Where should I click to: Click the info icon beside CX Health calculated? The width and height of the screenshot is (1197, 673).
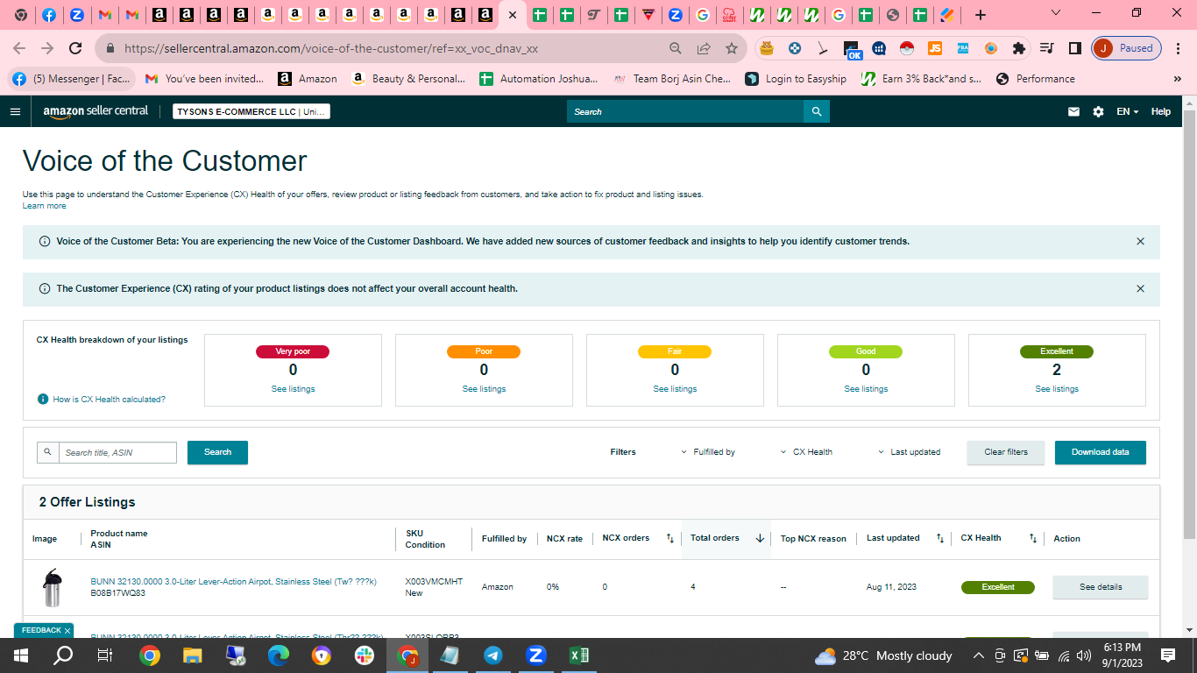point(43,399)
